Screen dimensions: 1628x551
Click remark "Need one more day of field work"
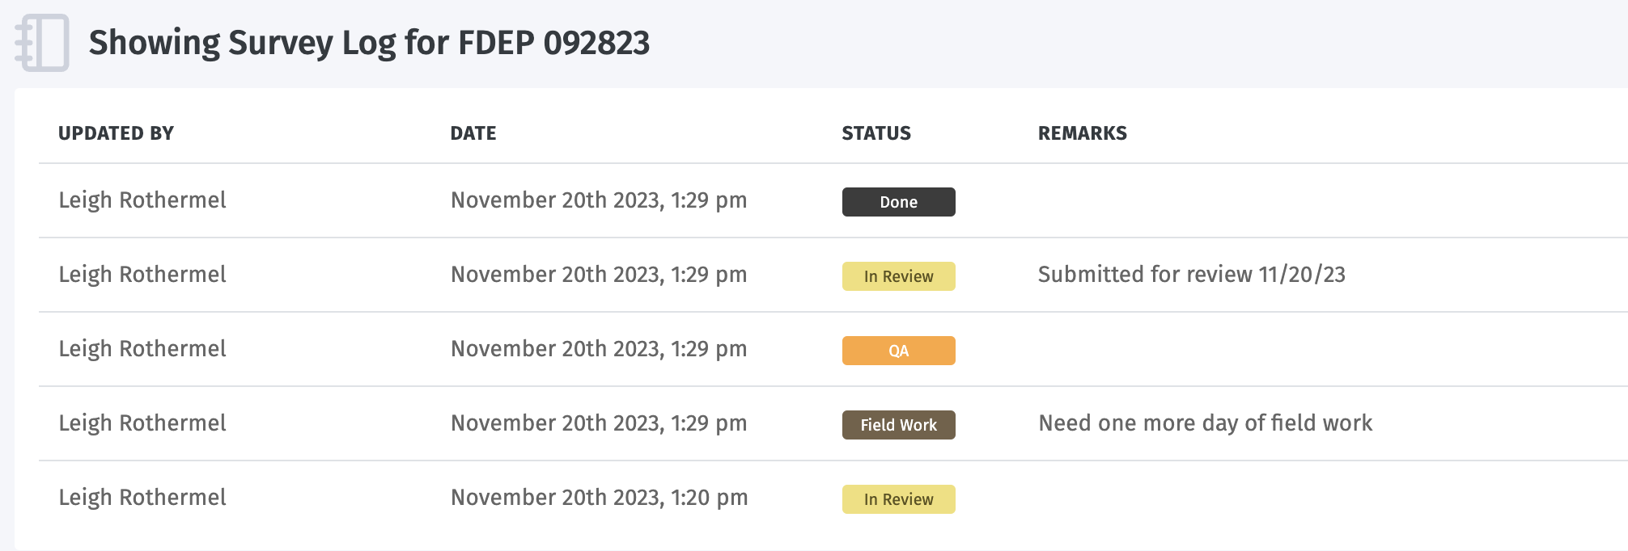click(1205, 423)
